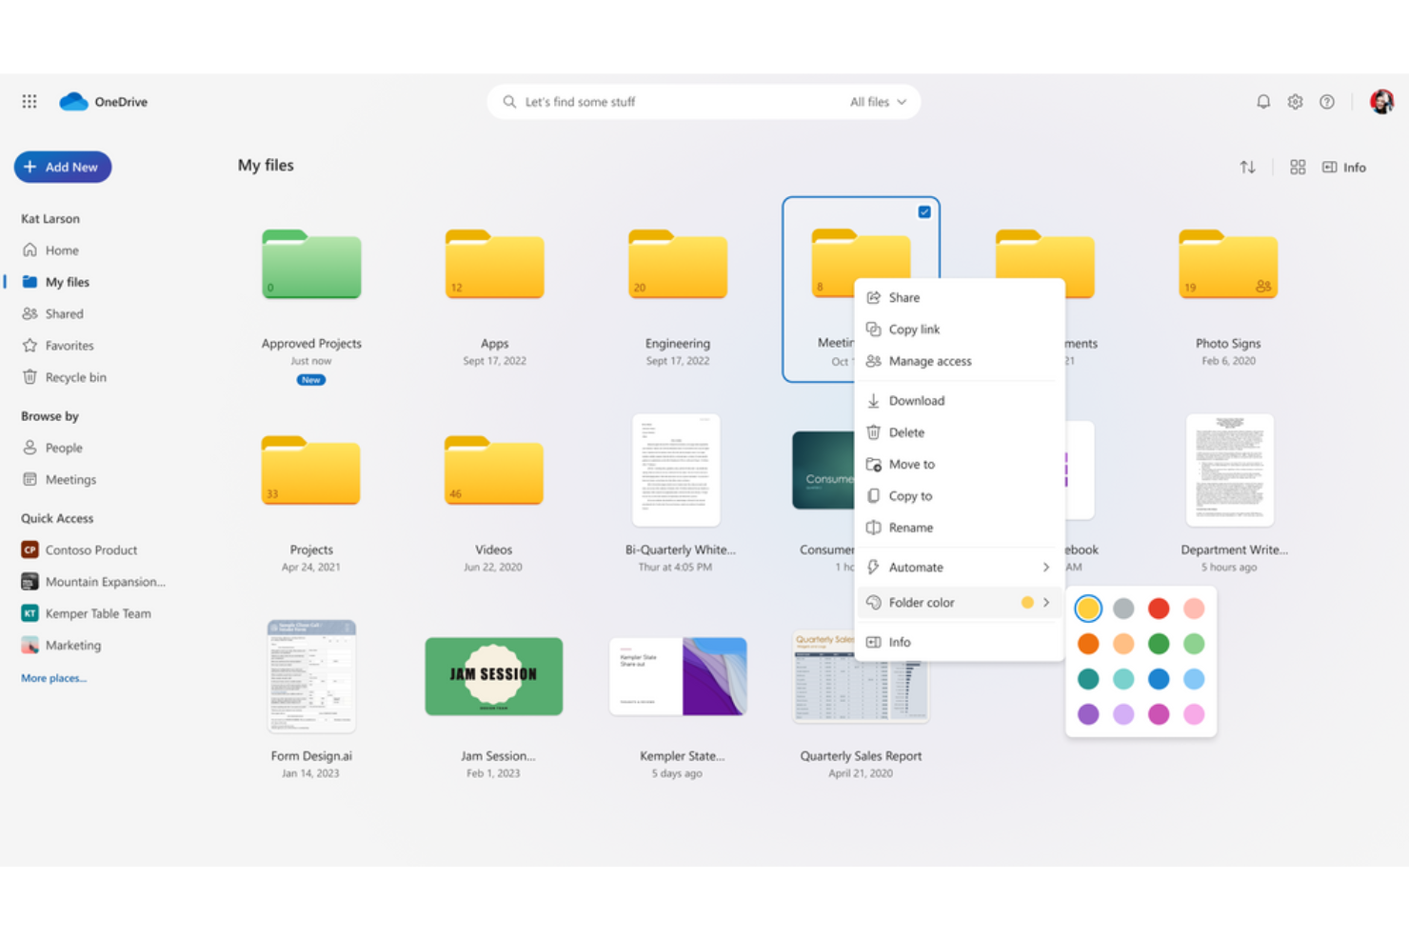Open the Videos folder

pos(494,470)
